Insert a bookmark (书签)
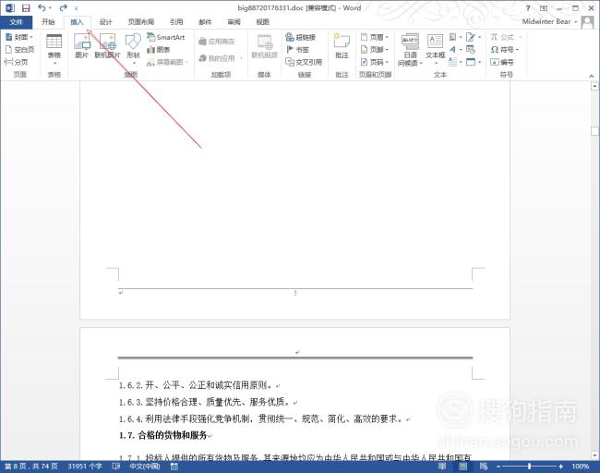600x473 pixels. pos(298,49)
